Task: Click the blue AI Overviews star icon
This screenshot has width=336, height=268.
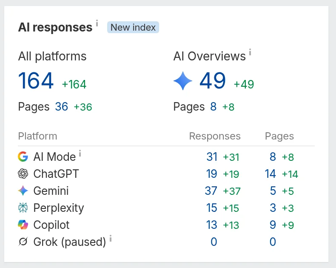Action: click(x=183, y=81)
